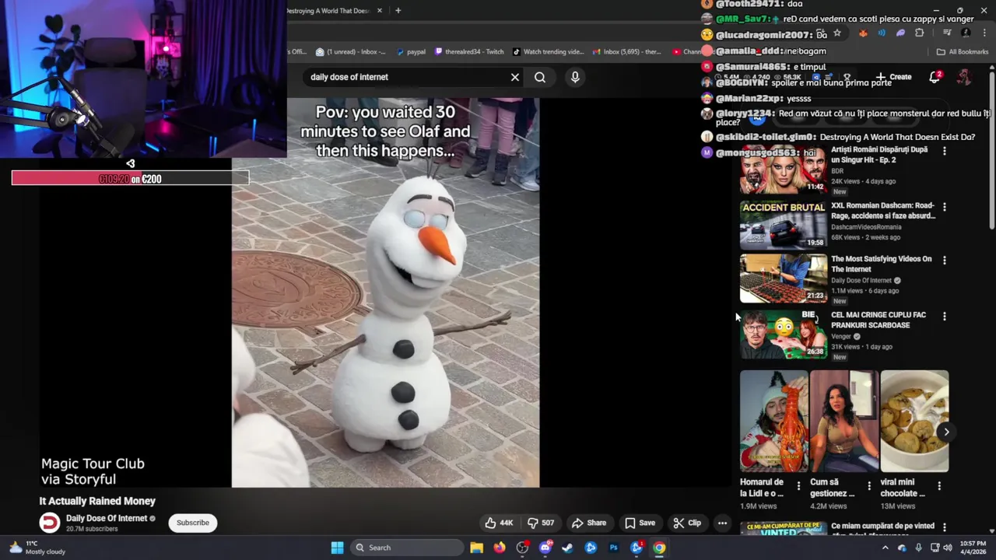996x560 pixels.
Task: Show next Shorts with chevron arrow
Action: pyautogui.click(x=946, y=432)
